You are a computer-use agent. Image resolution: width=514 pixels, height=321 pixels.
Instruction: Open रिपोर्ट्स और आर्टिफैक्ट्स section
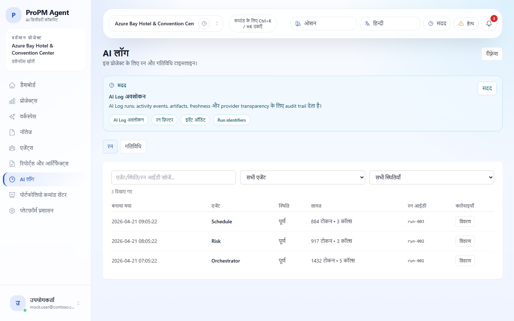[12, 163]
